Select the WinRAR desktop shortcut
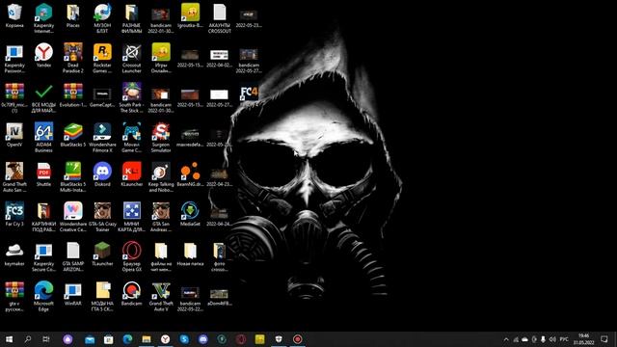Screen dimensions: 617x347 [73, 294]
